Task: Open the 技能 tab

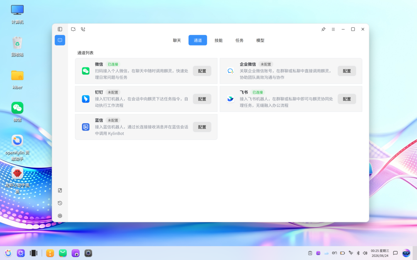Action: click(x=219, y=40)
